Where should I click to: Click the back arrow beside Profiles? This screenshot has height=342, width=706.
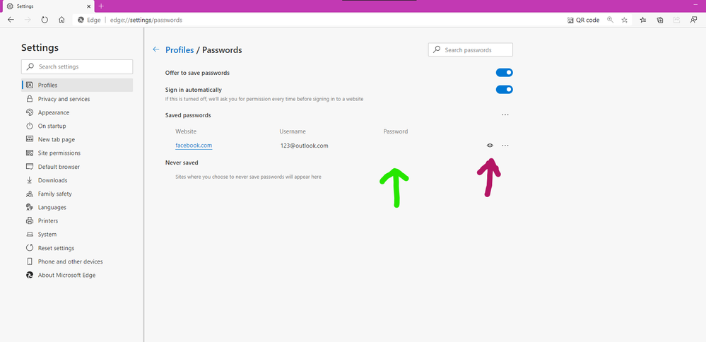[156, 50]
